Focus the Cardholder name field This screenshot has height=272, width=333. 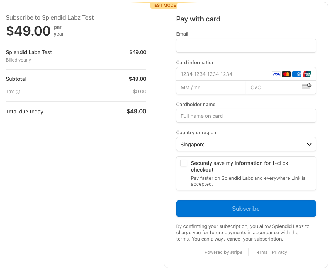246,116
